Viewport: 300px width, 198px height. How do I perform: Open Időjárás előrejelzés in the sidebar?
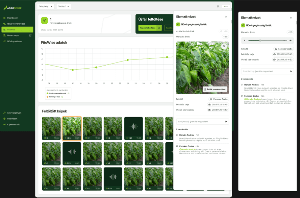[16, 24]
